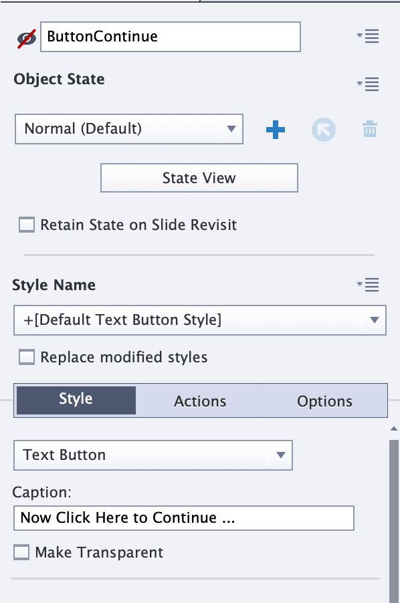Click the Caption text field
This screenshot has height=603, width=400.
pyautogui.click(x=184, y=518)
